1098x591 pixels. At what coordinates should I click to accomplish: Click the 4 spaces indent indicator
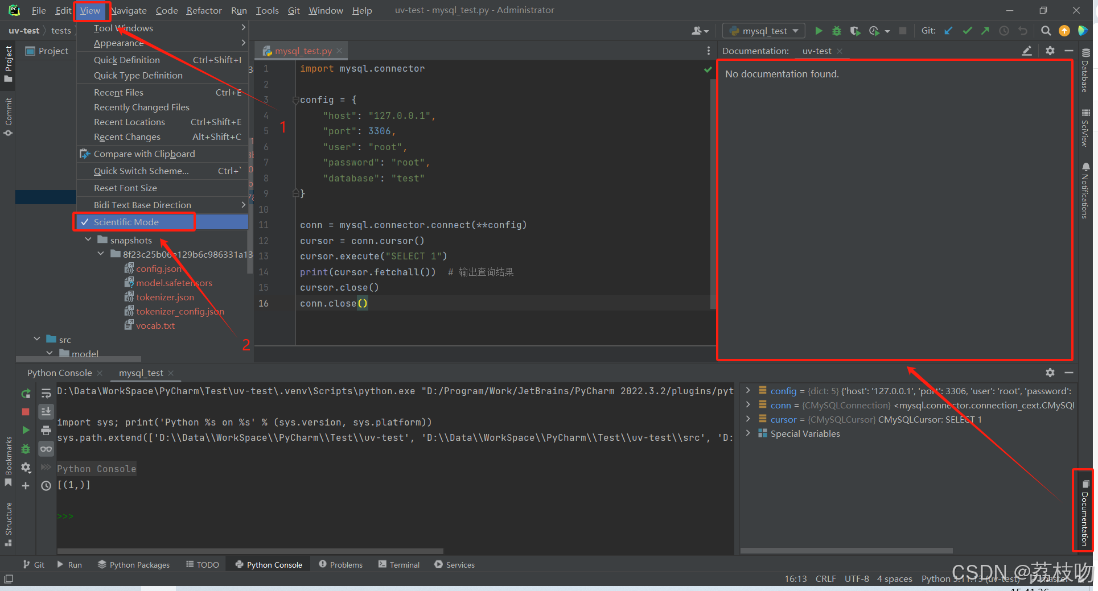pos(894,578)
